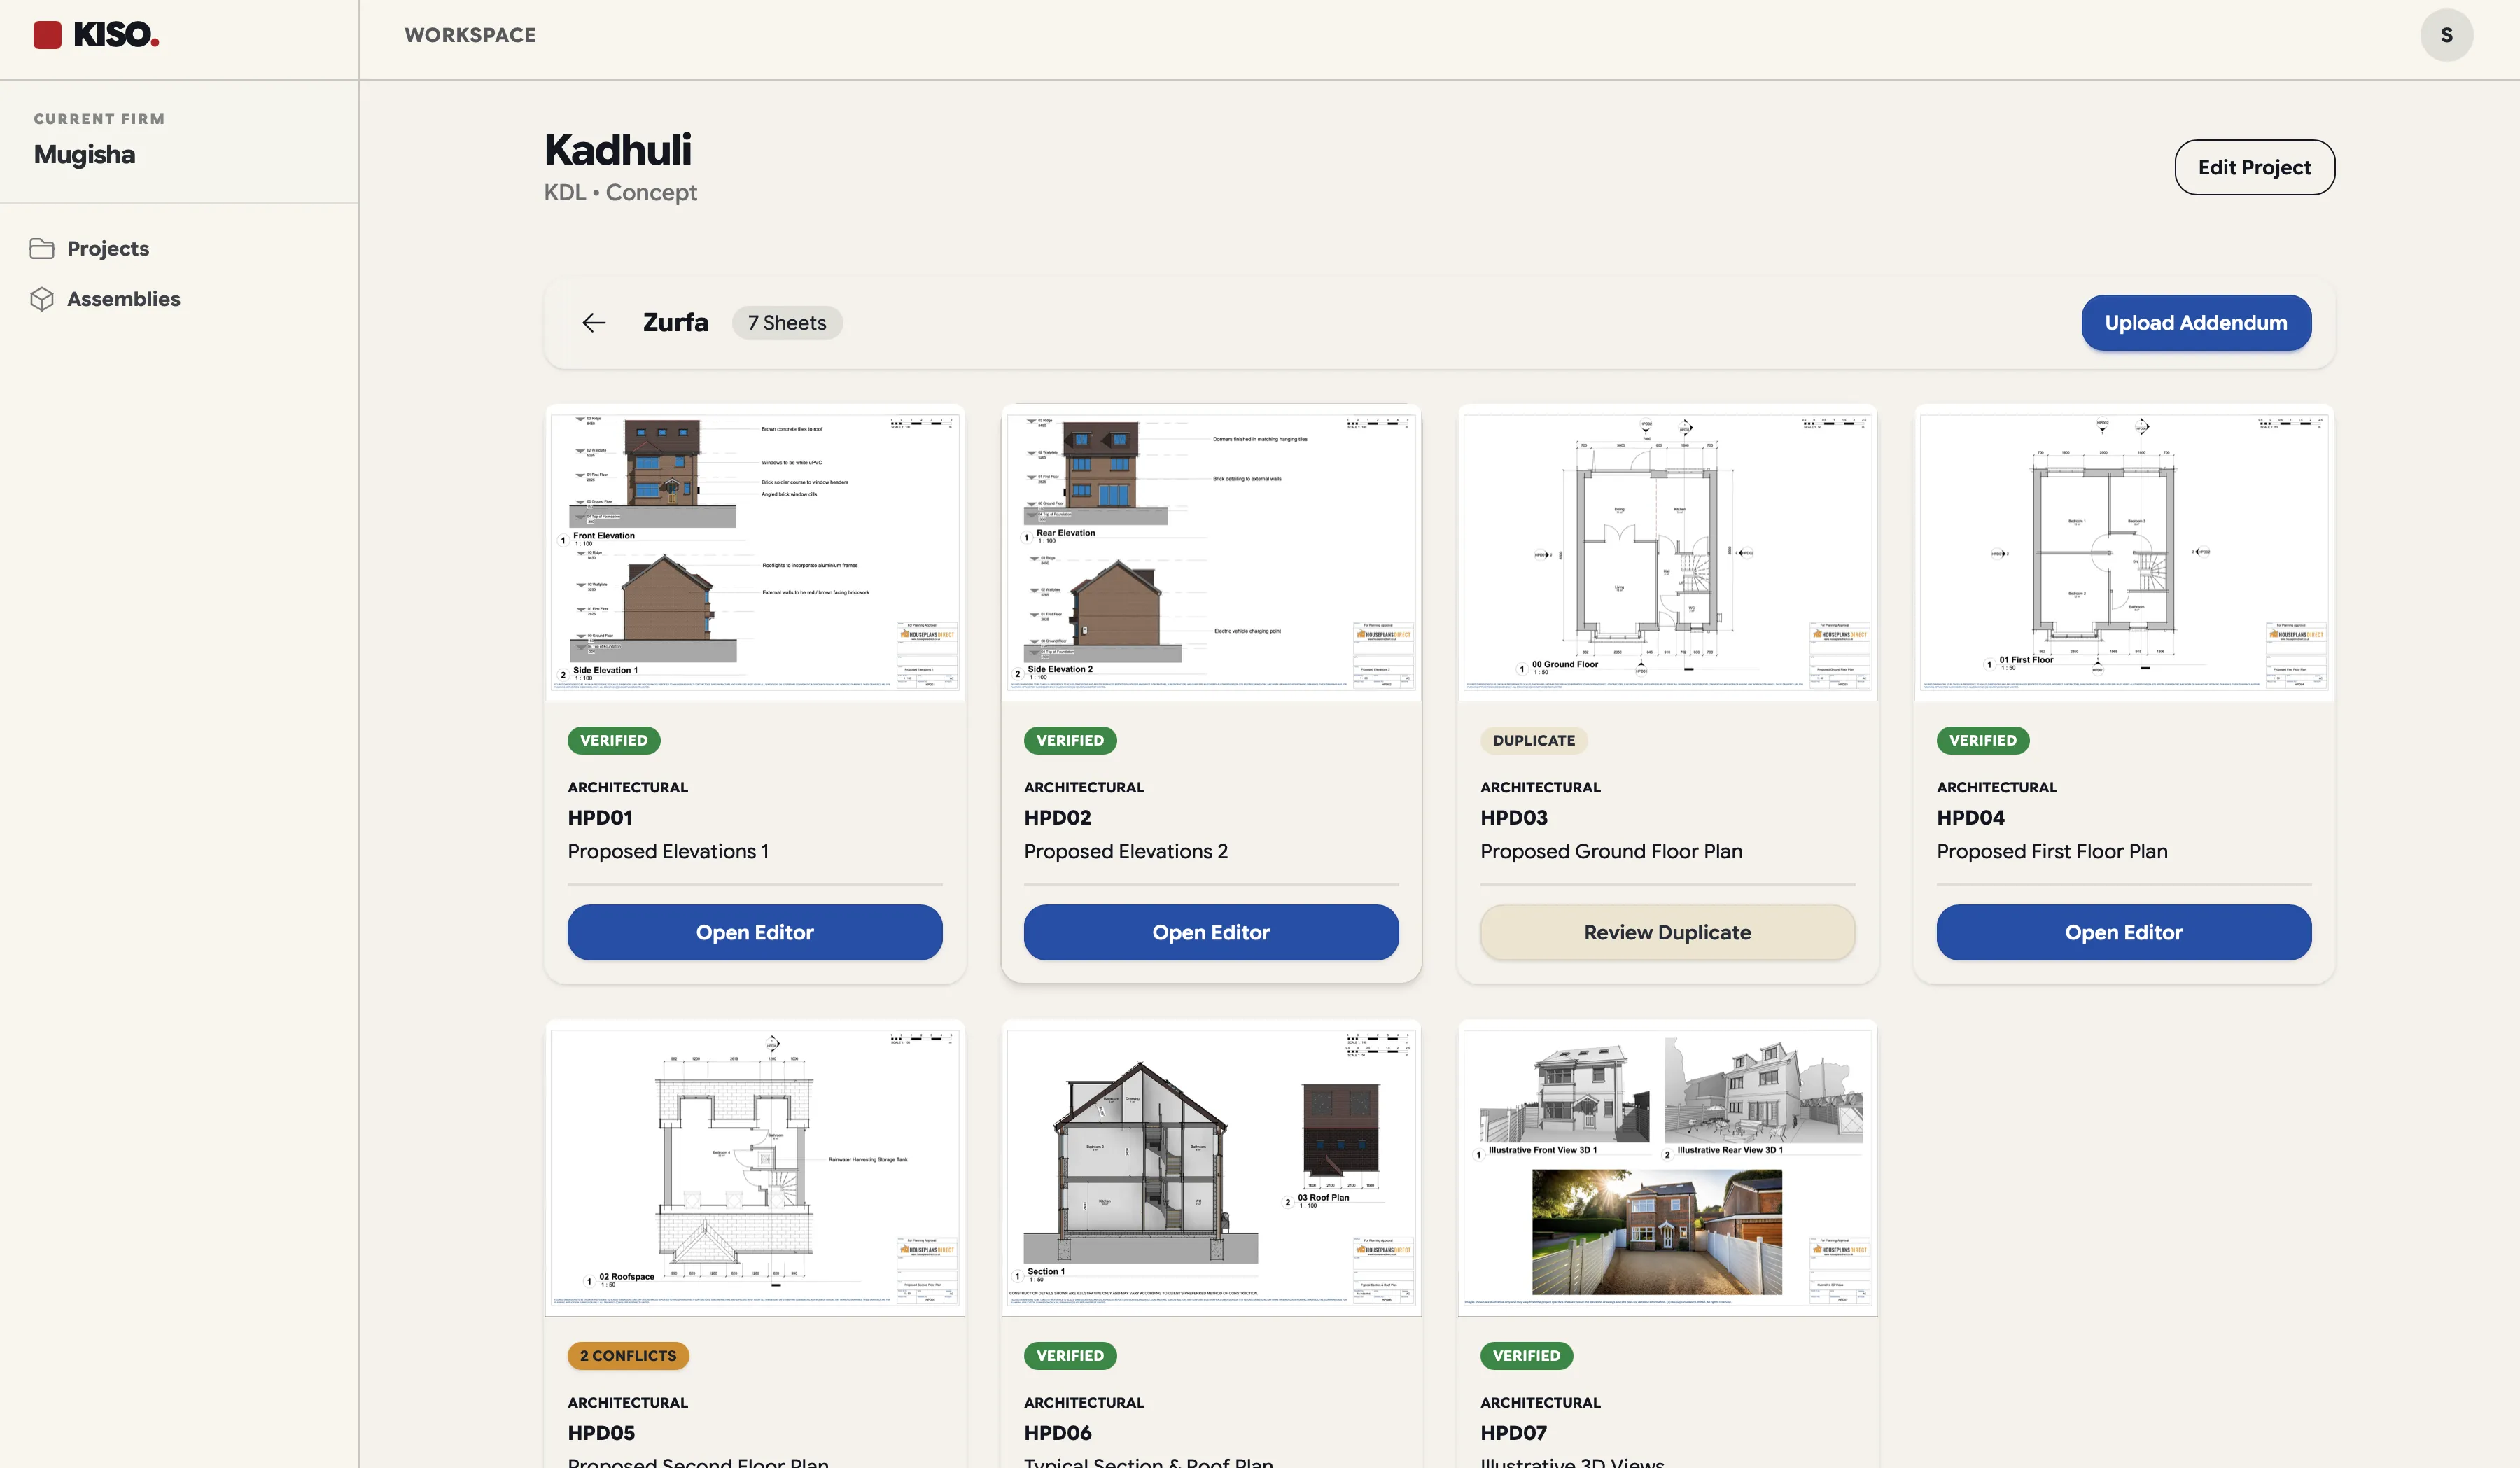Open the HPD05 roofspace plan thumbnail
Viewport: 2520px width, 1468px height.
(755, 1168)
